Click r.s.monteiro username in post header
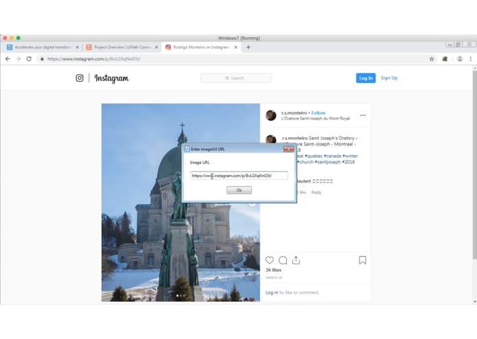 tap(294, 113)
